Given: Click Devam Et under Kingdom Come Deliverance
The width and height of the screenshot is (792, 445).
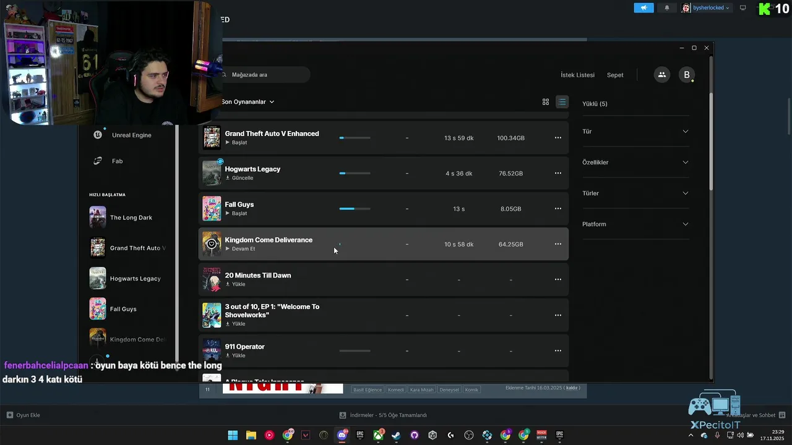Looking at the screenshot, I should (240, 249).
